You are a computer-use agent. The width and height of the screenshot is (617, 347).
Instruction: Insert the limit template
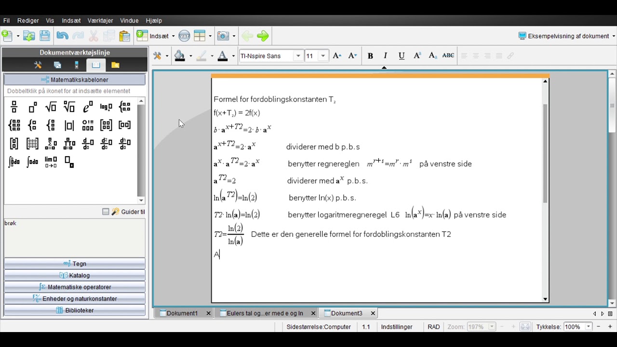(x=51, y=162)
